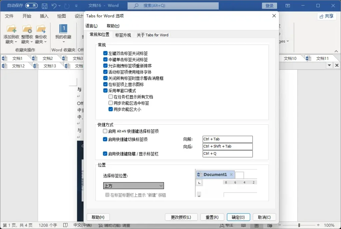Switch to 关于 Tabs for Word tab
Viewport: 341px width, 229px height.
coord(153,35)
